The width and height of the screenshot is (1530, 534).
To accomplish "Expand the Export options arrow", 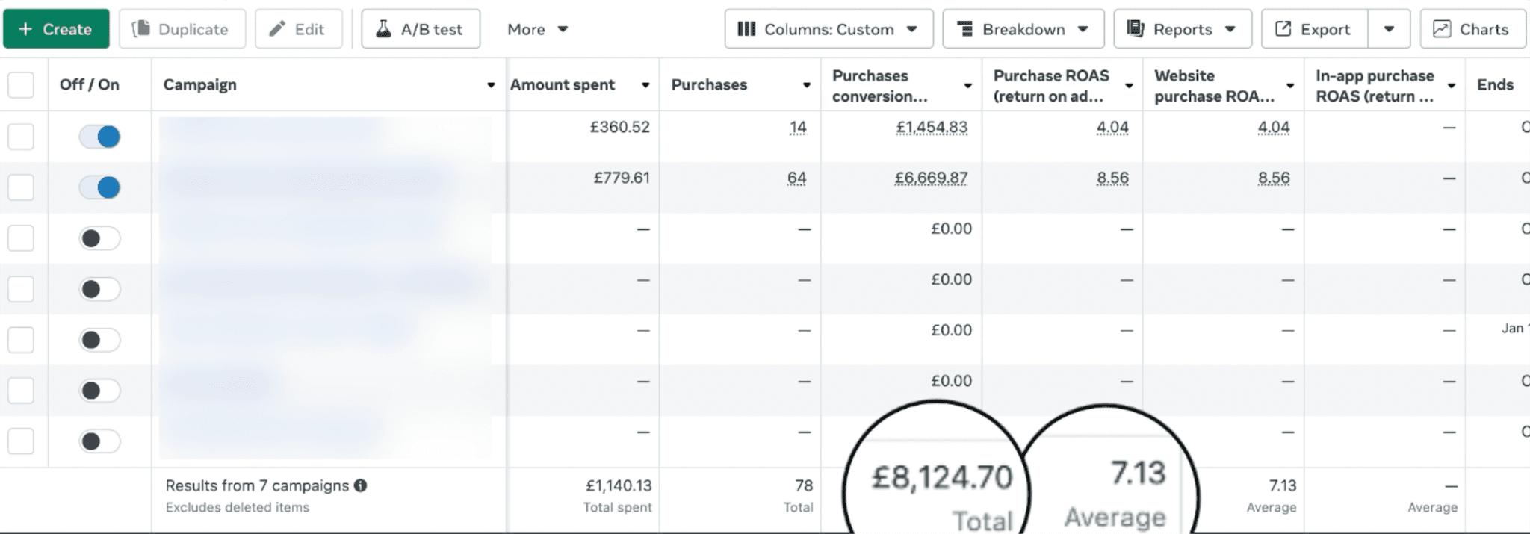I will pos(1389,29).
